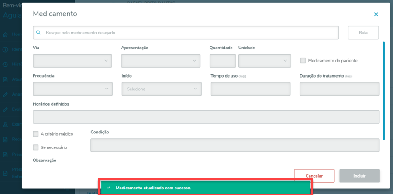The height and width of the screenshot is (195, 393).
Task: Click into the Condição field
Action: (235, 145)
